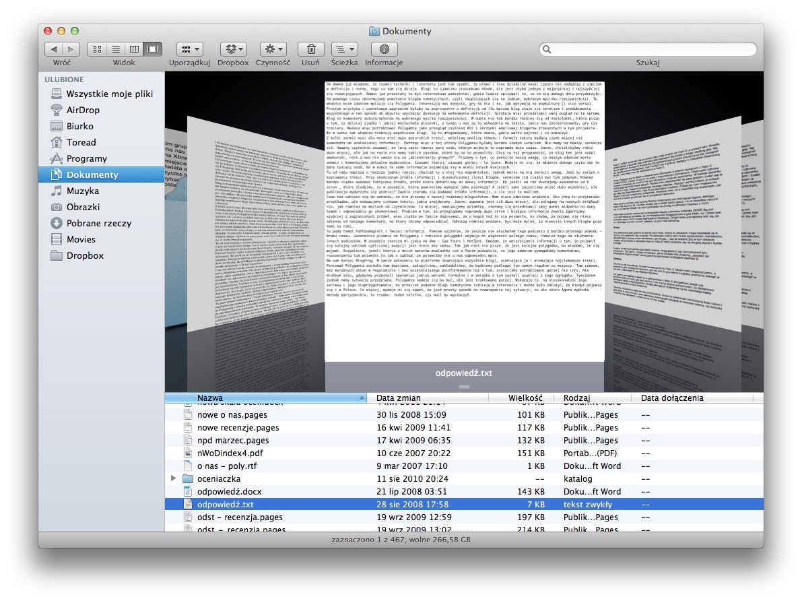Open the Dropbox toolbar menu
Screen dimensions: 802x601
coord(233,49)
